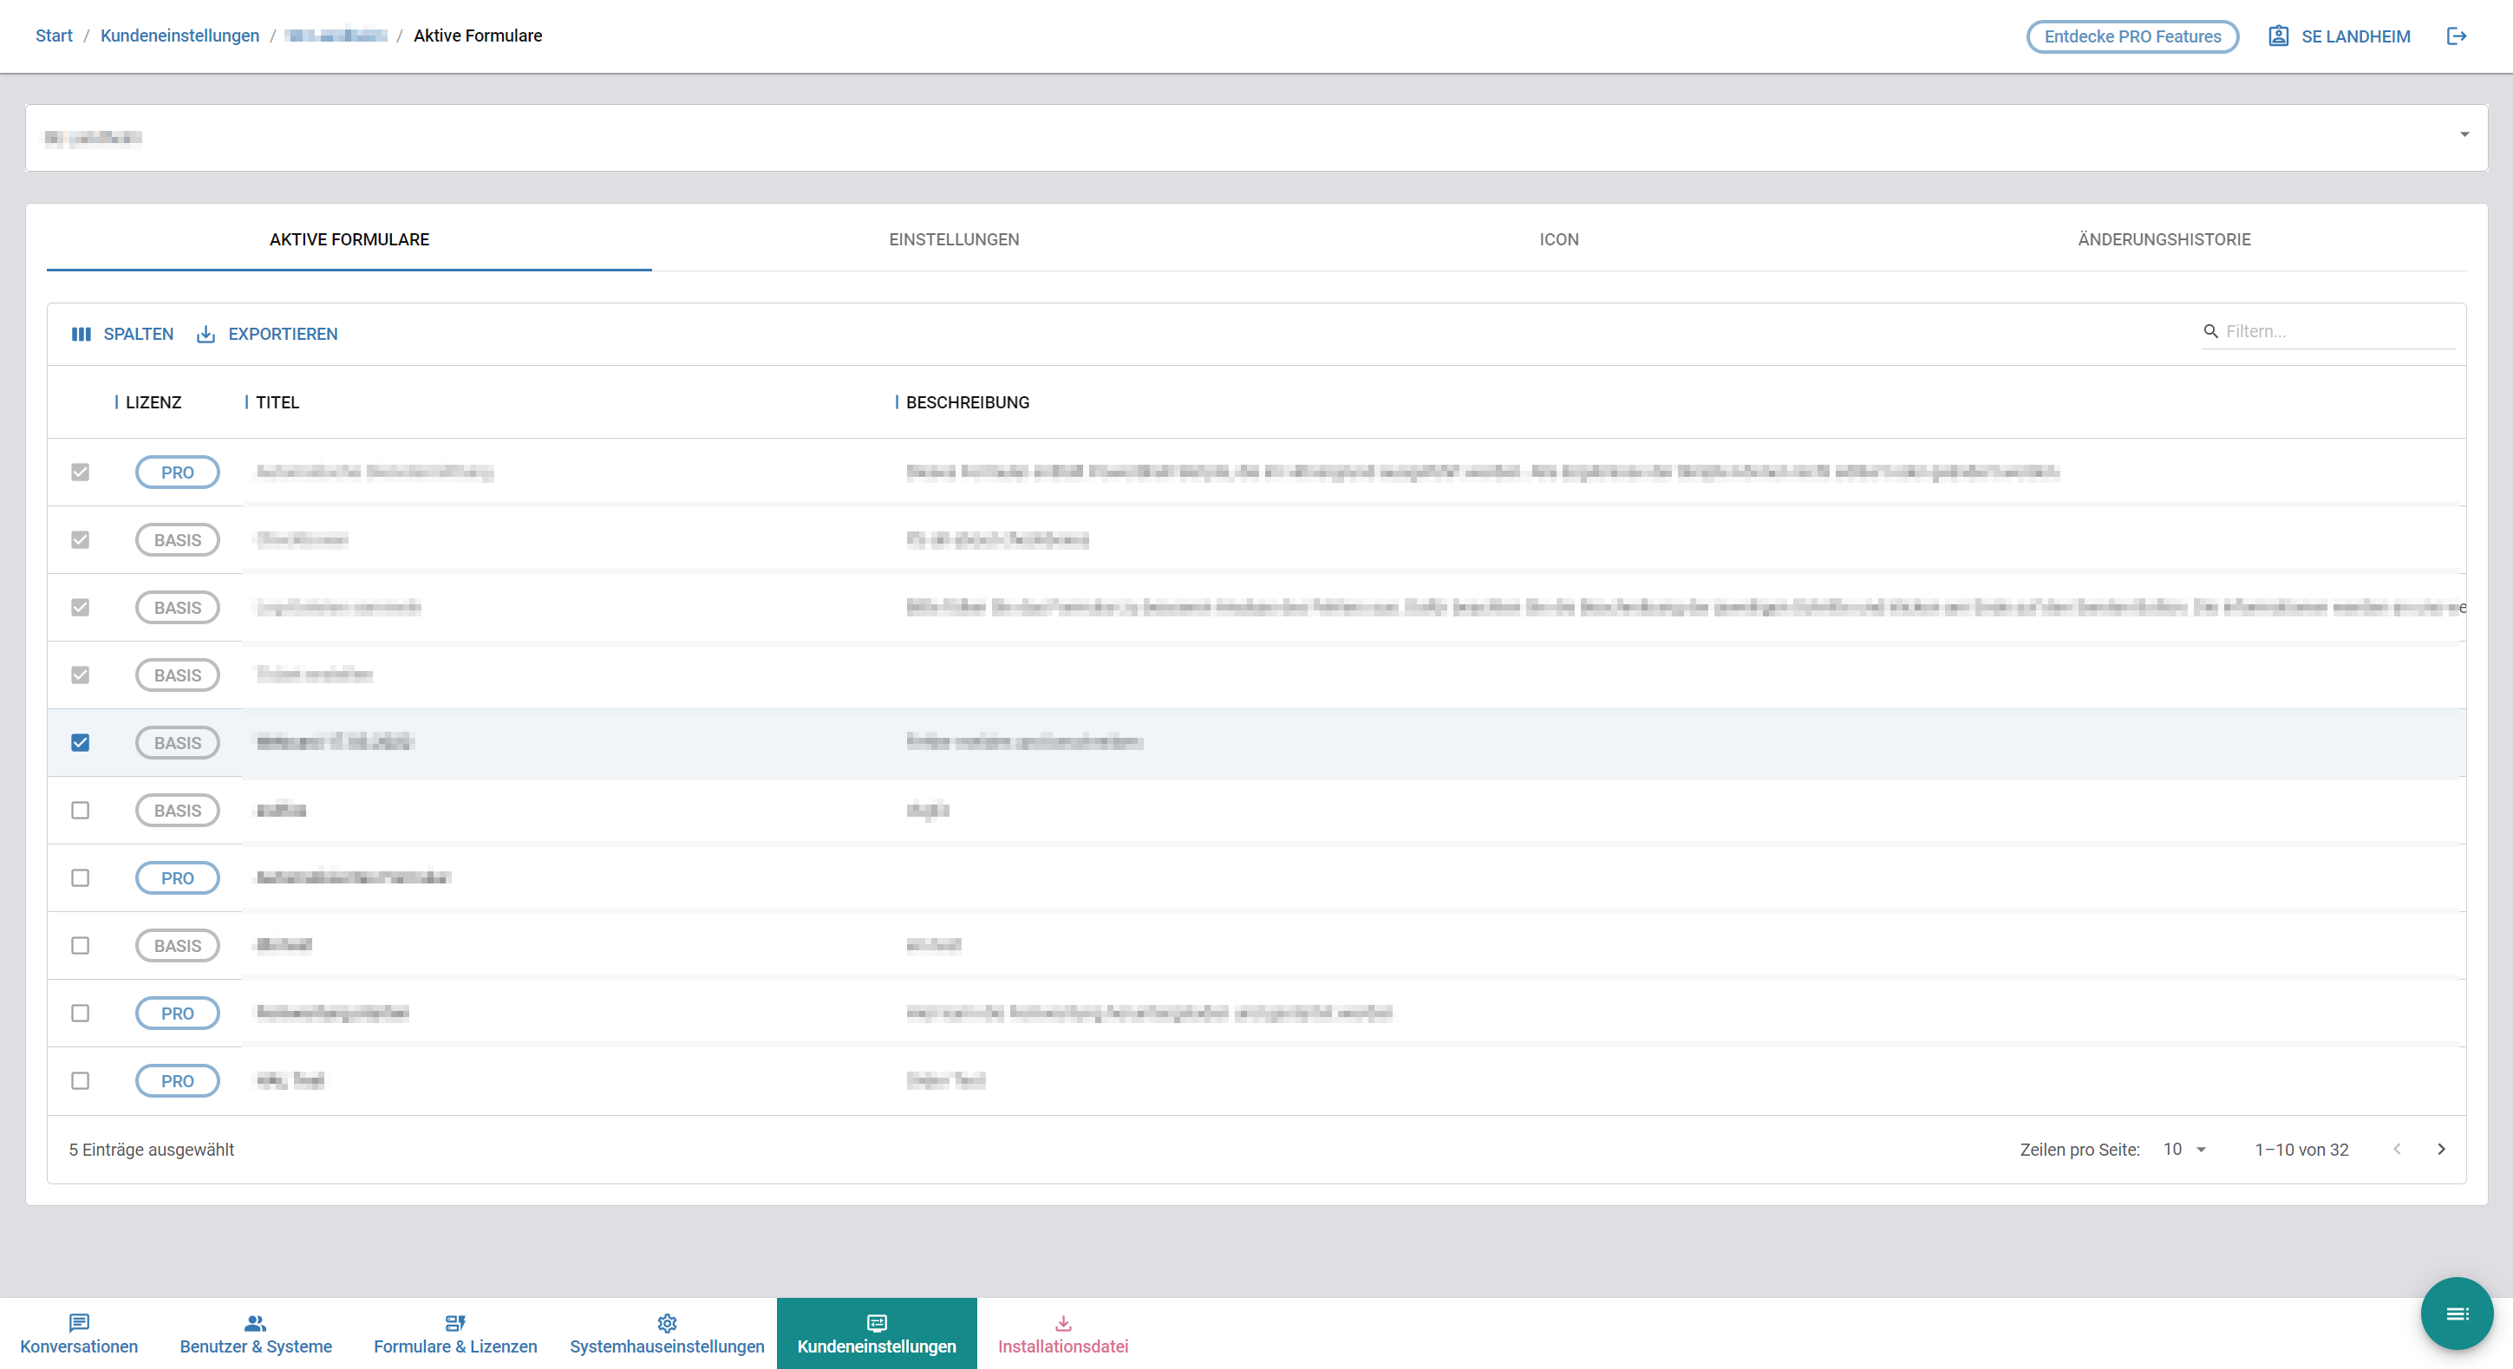Click the SE LANDHEIM profile badge icon
The image size is (2513, 1369).
coord(2278,36)
